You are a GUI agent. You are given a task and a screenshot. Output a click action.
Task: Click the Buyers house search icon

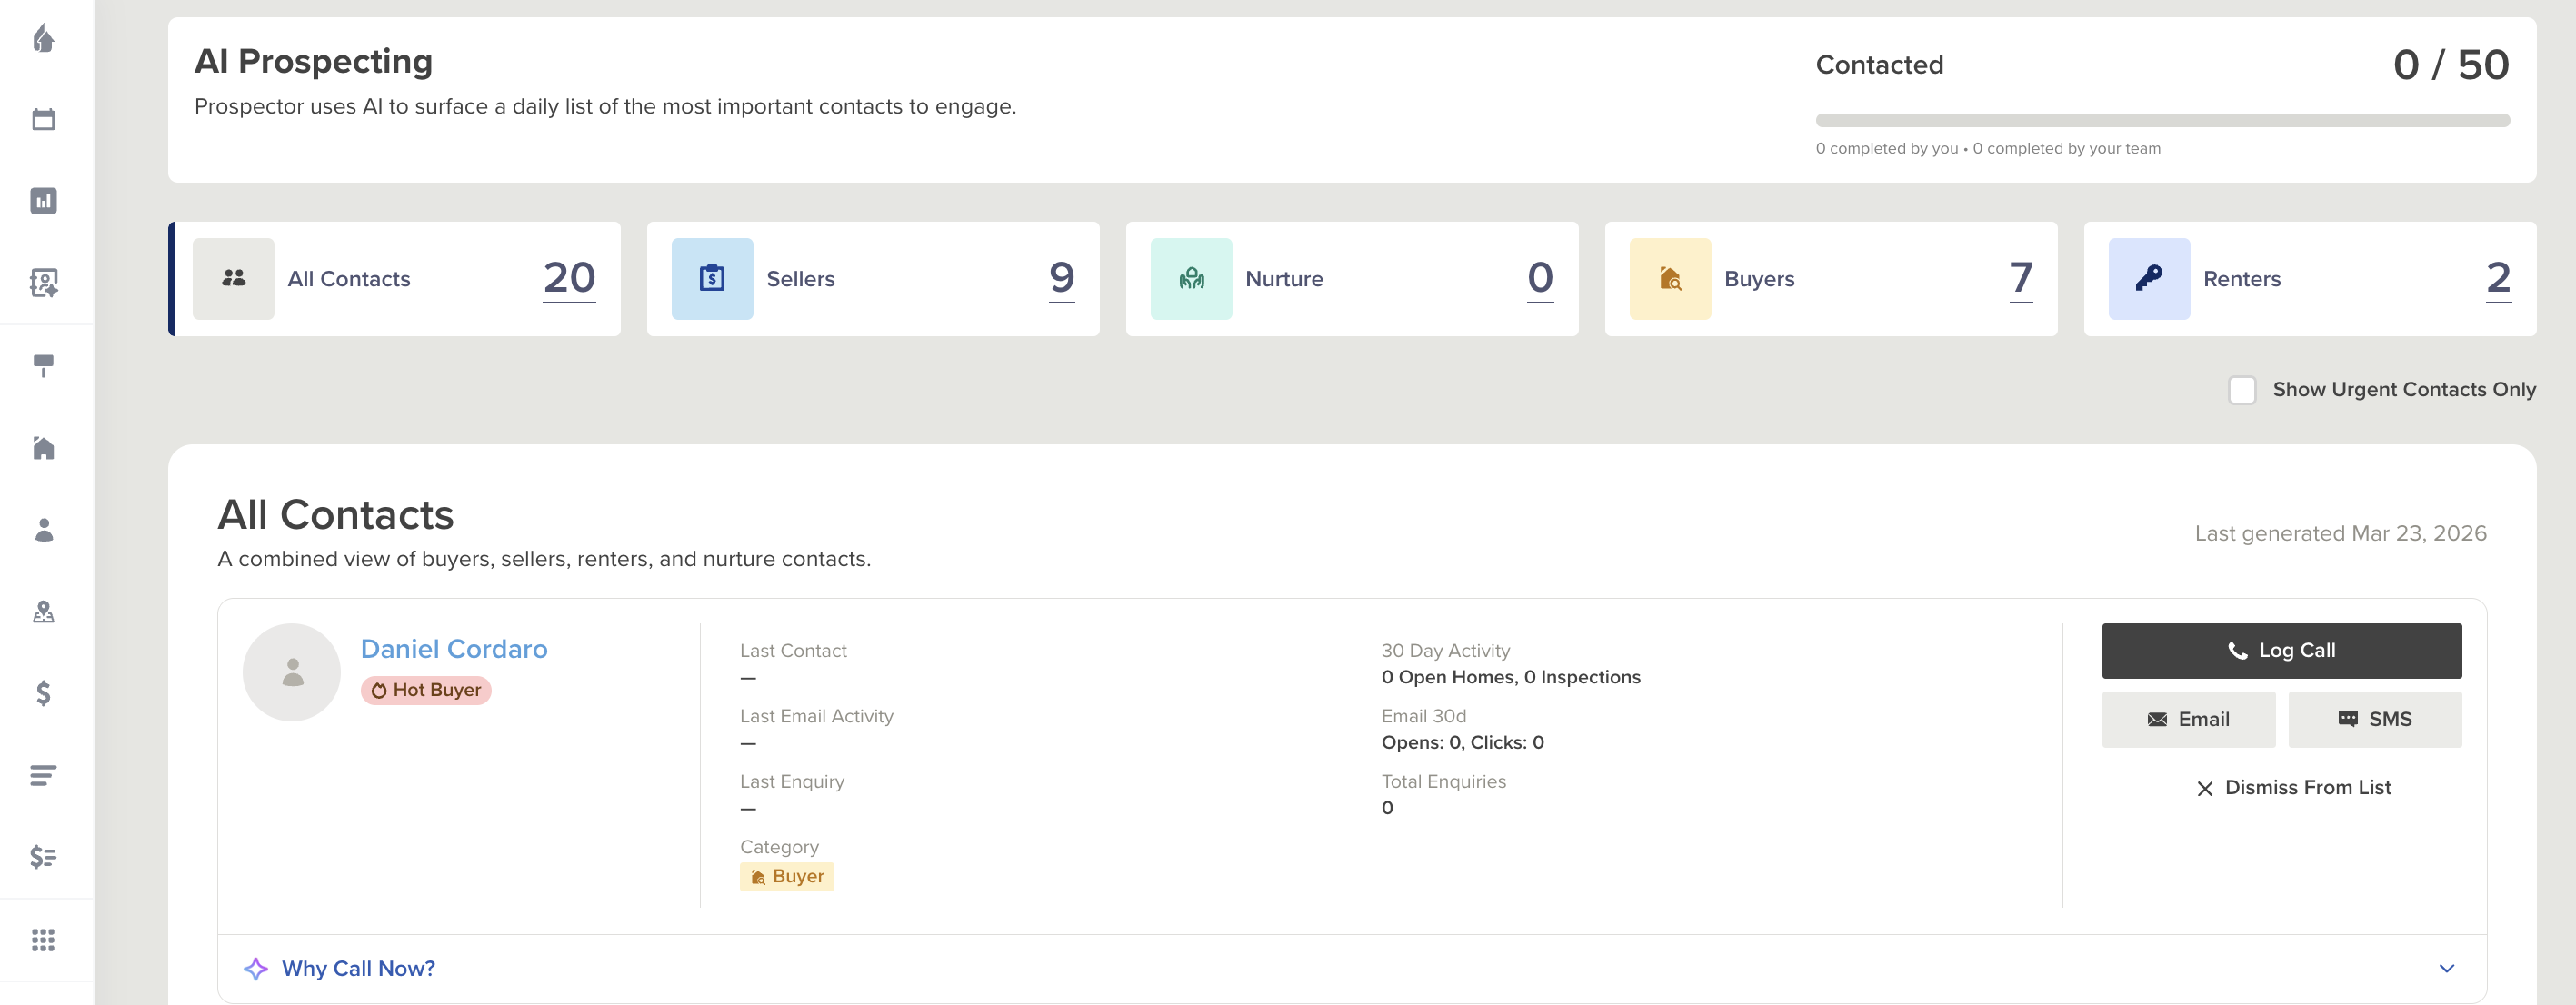click(1670, 278)
